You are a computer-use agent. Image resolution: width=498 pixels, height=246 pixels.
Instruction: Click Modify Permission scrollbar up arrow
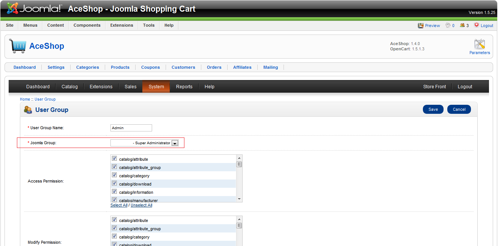239,219
